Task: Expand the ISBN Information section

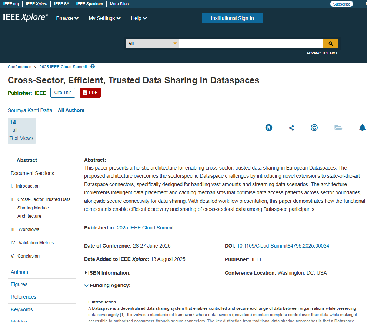Action: tap(107, 273)
